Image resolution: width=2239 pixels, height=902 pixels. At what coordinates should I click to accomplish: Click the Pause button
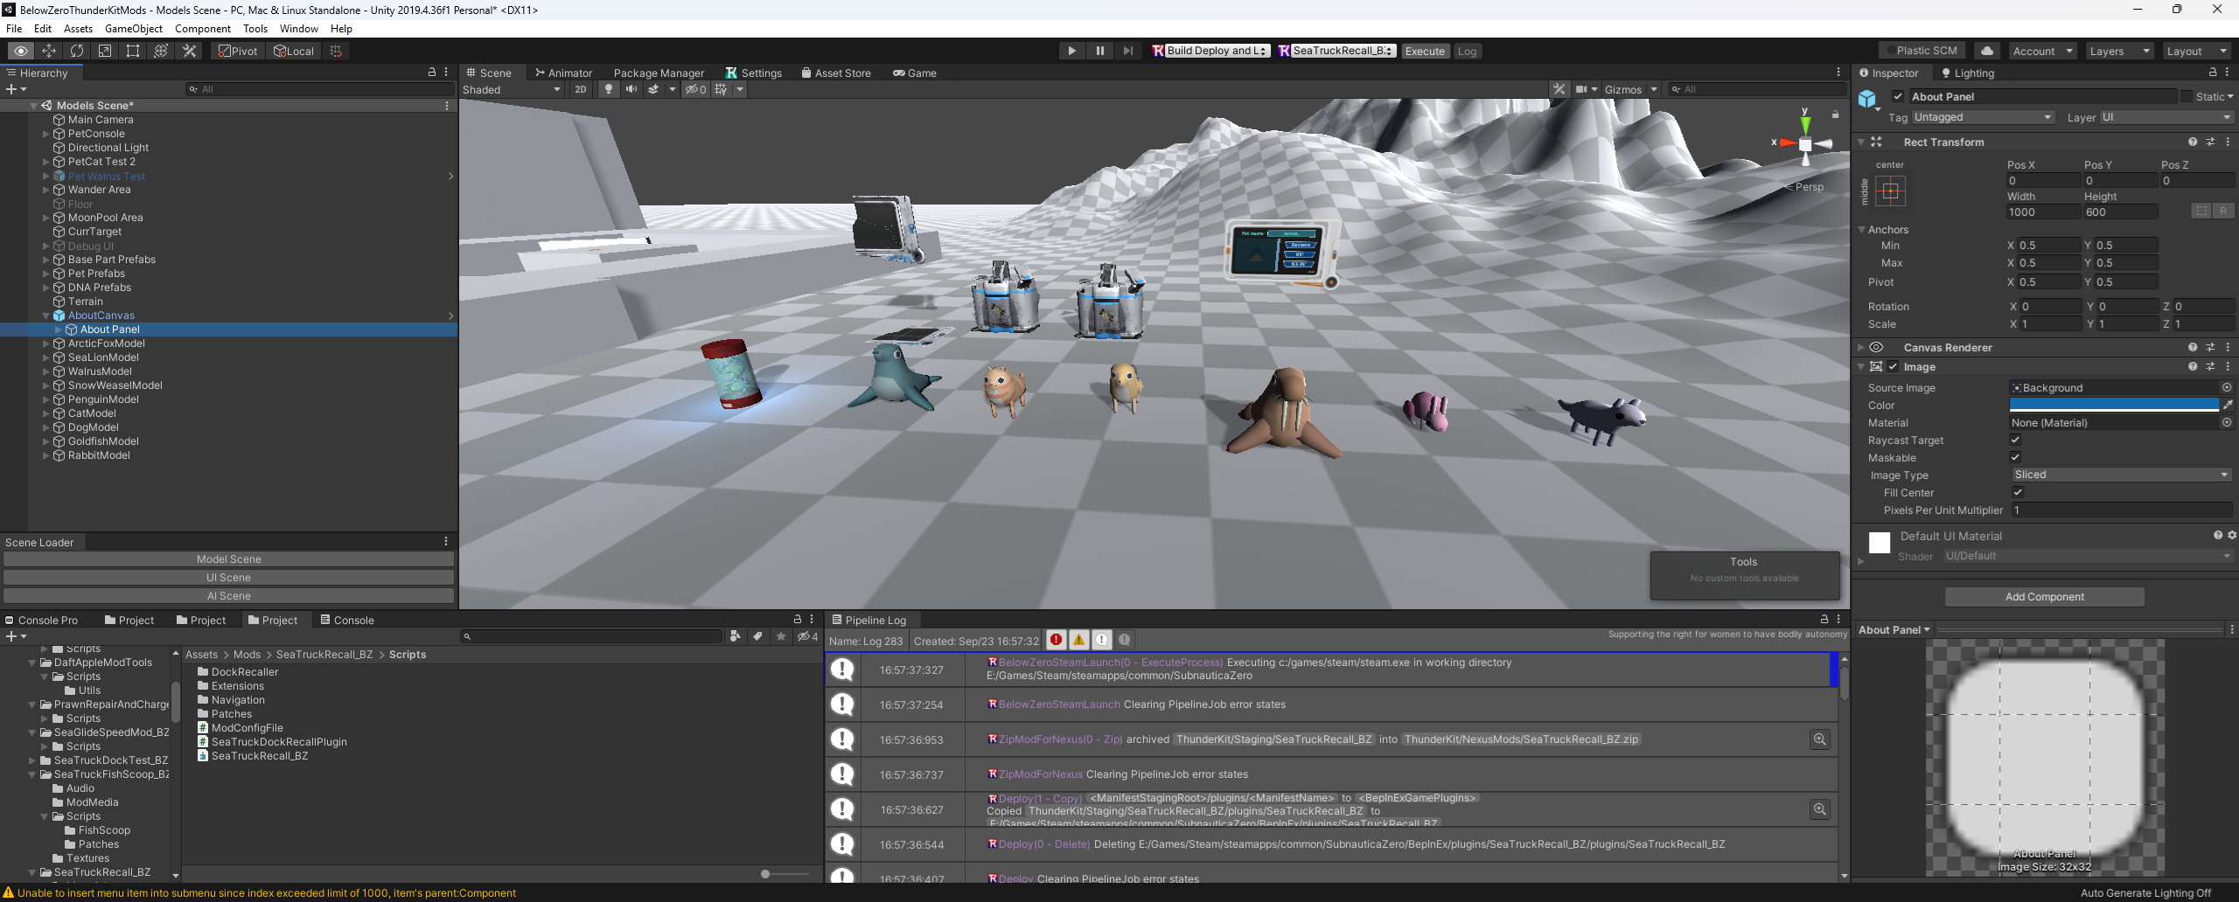point(1099,51)
